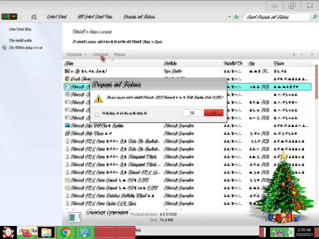Click the network tray icon
The image size is (319, 239).
click(281, 232)
